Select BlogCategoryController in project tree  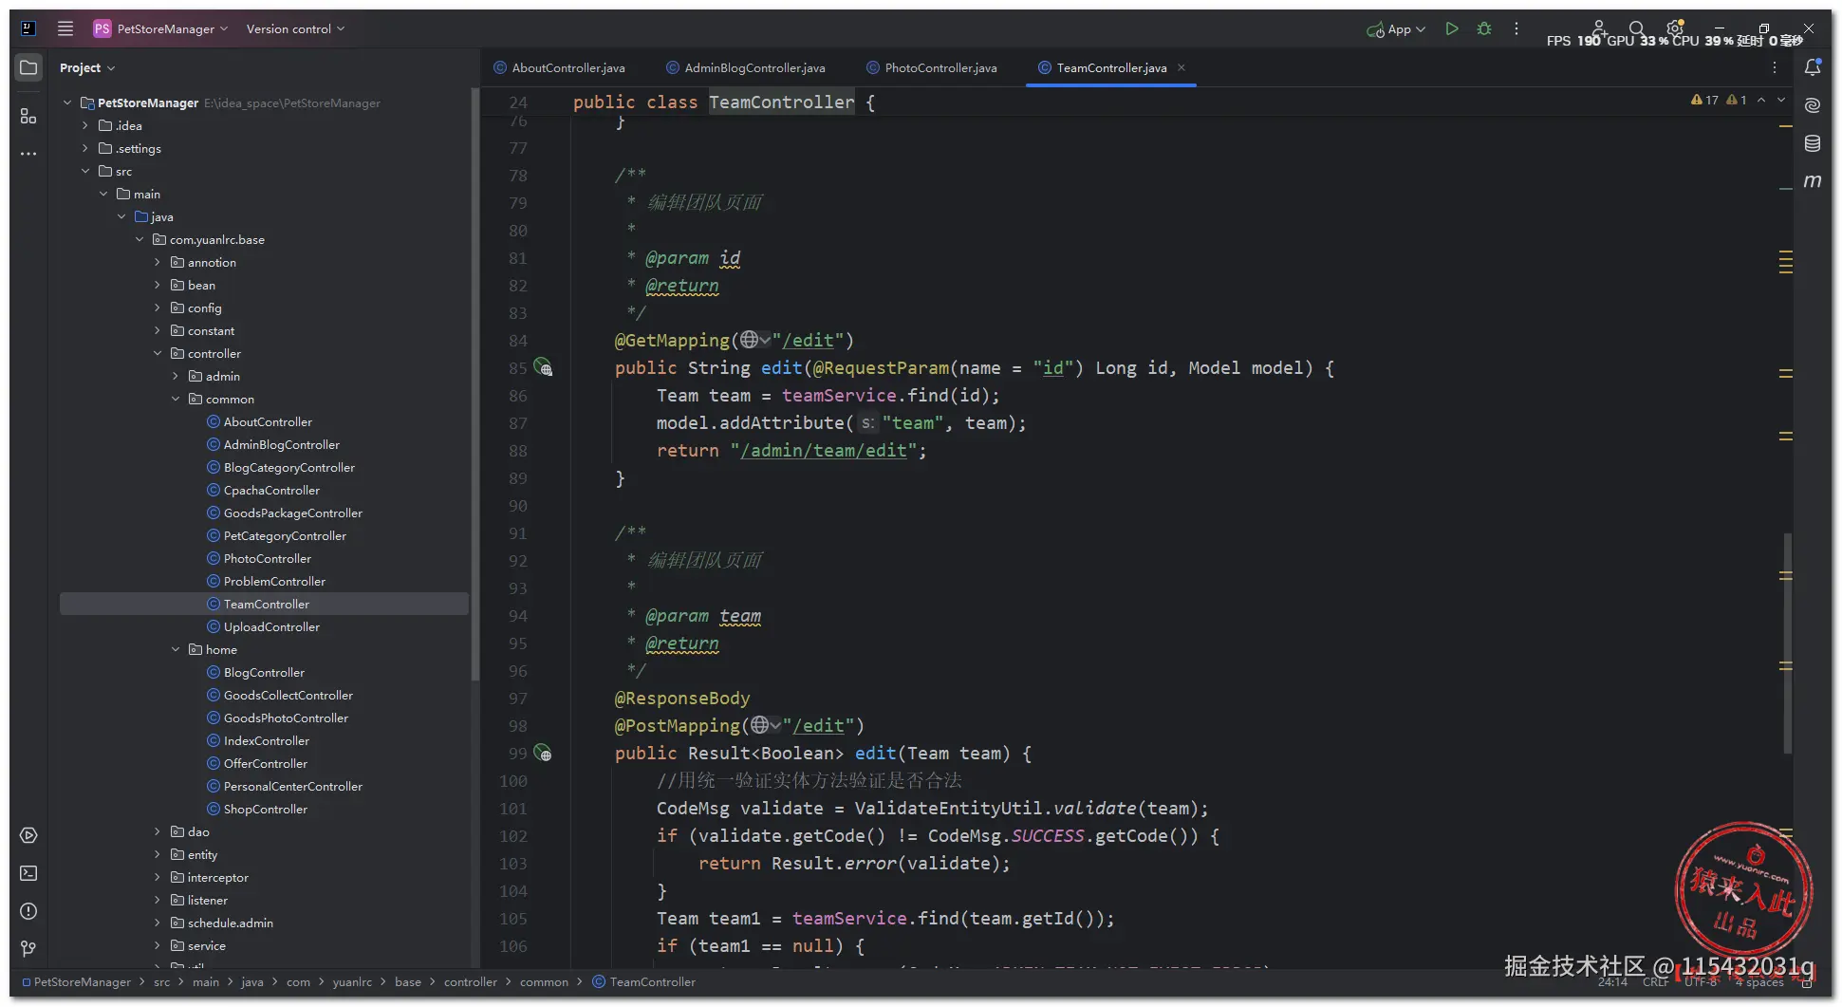pyautogui.click(x=288, y=467)
